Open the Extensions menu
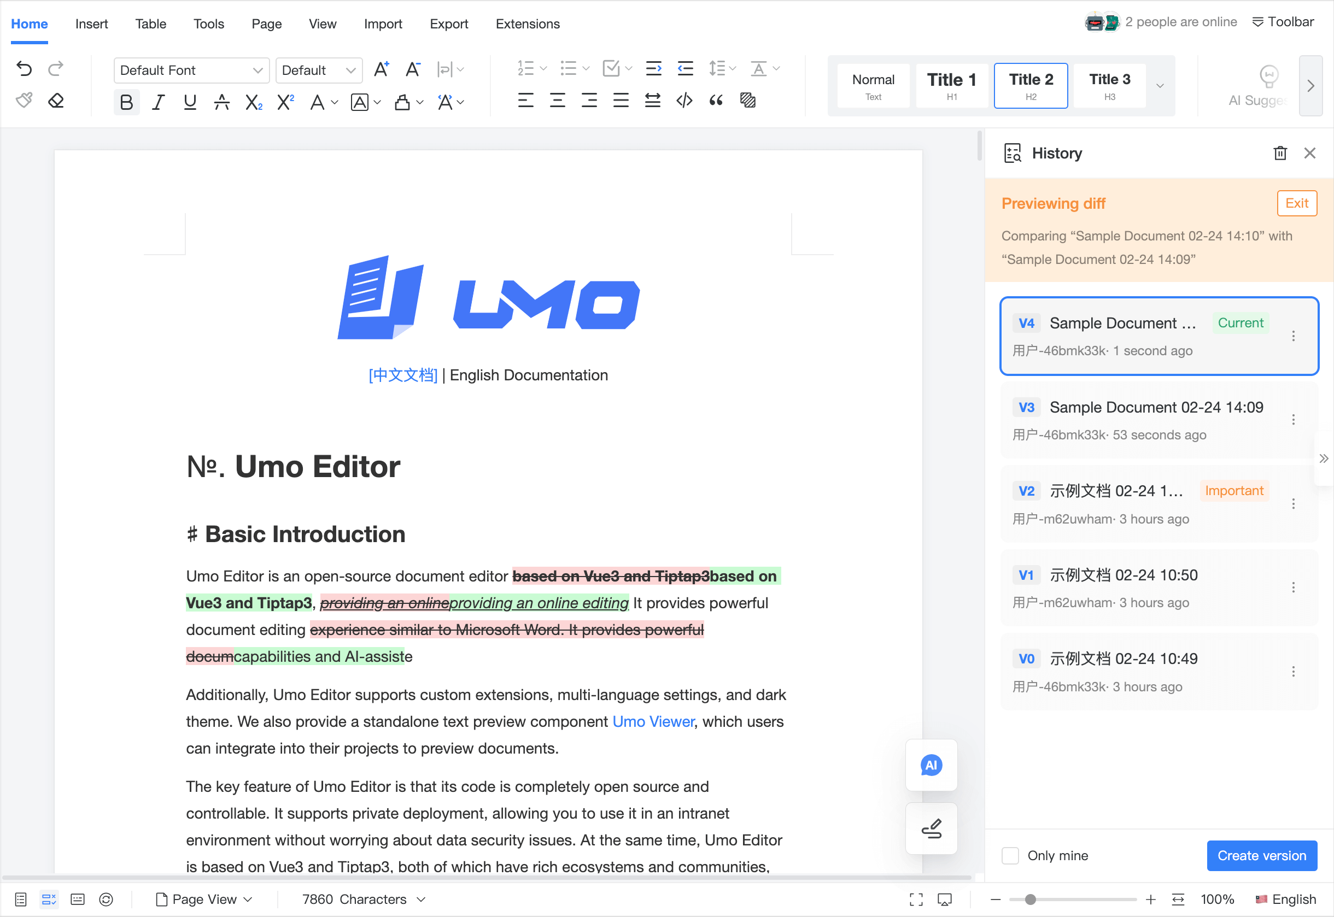This screenshot has width=1334, height=917. click(x=527, y=23)
